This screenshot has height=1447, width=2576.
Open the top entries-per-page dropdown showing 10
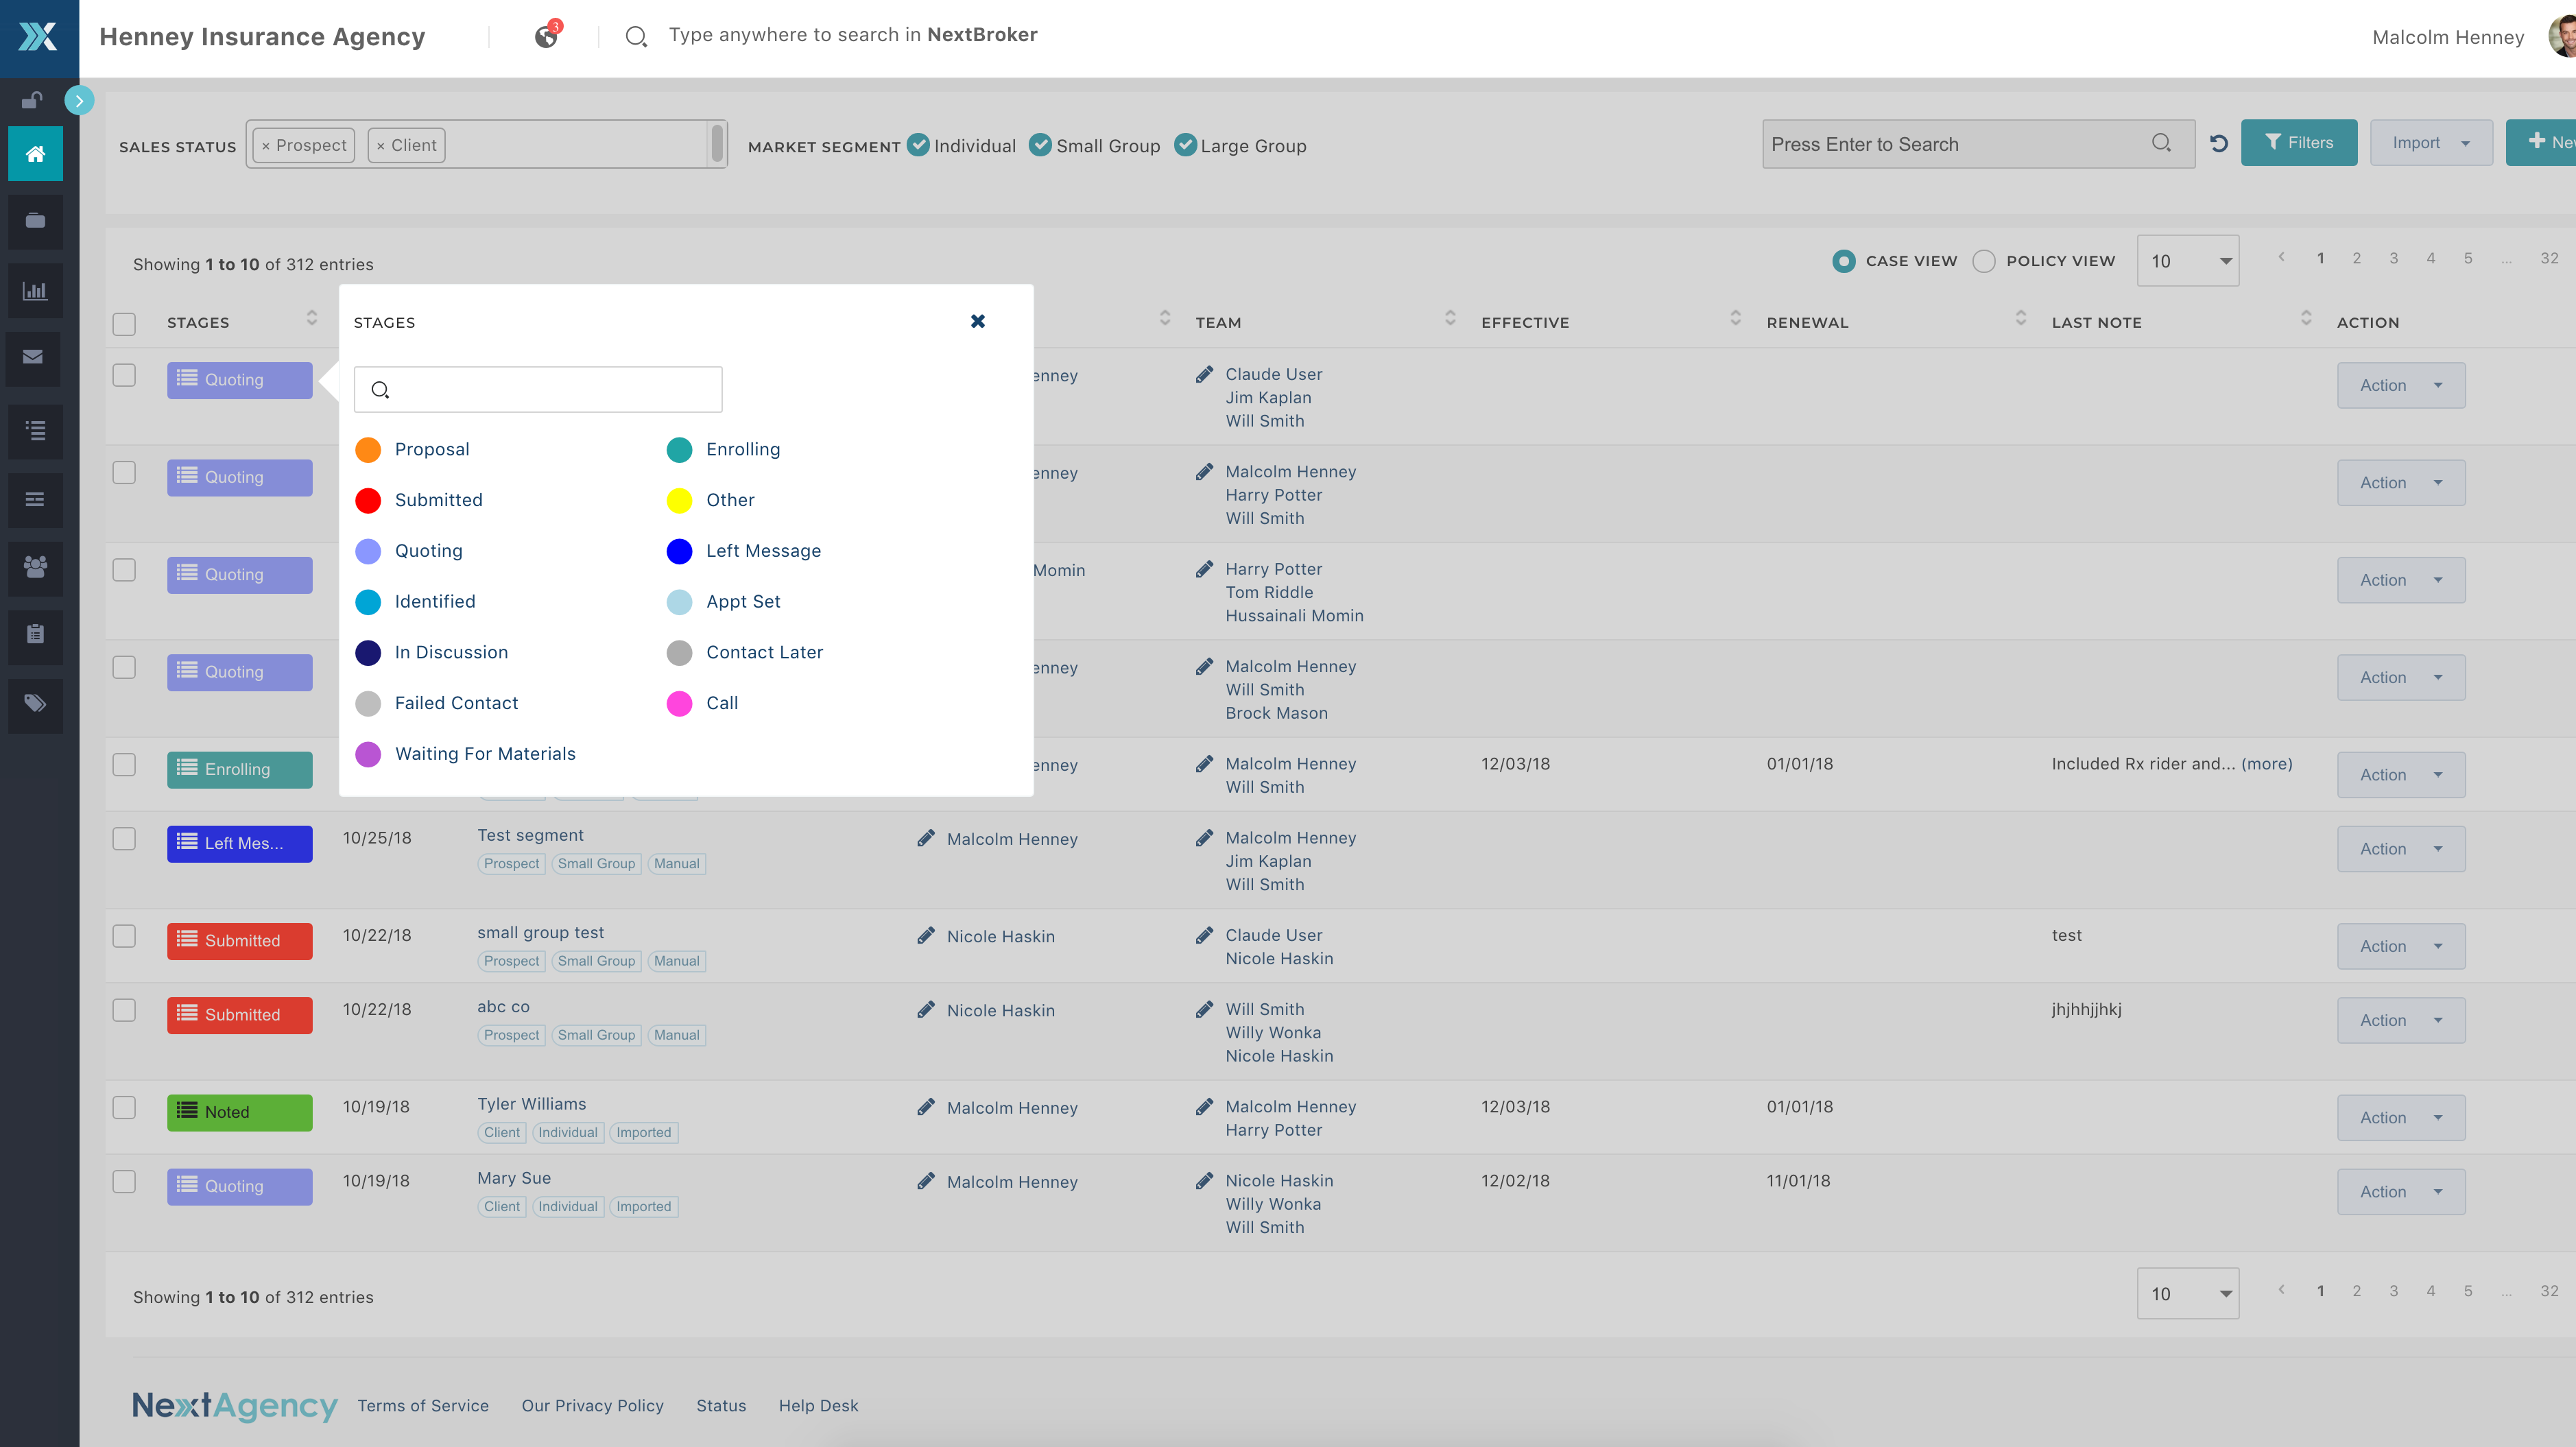tap(2187, 261)
